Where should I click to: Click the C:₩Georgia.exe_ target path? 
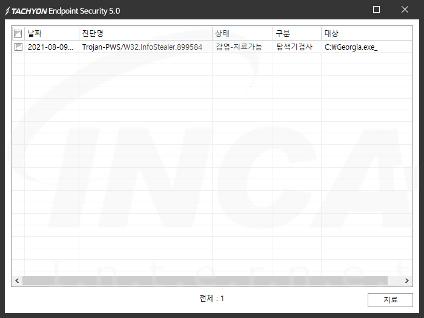click(x=351, y=47)
